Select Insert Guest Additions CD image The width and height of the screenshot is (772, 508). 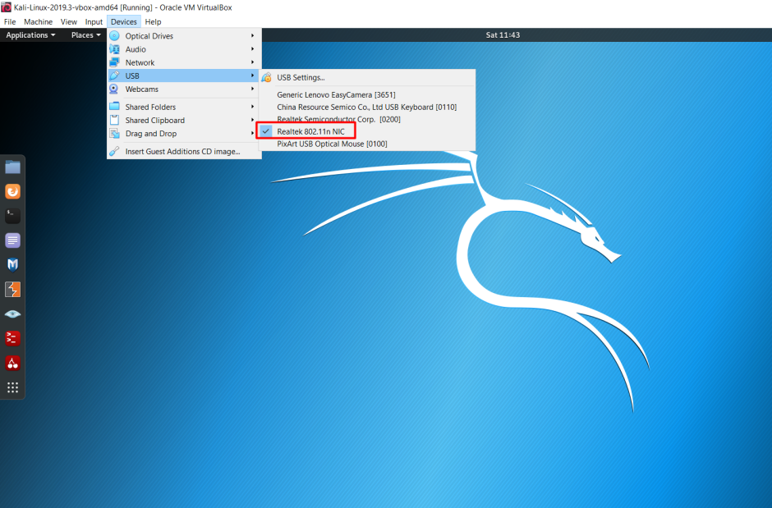[184, 152]
